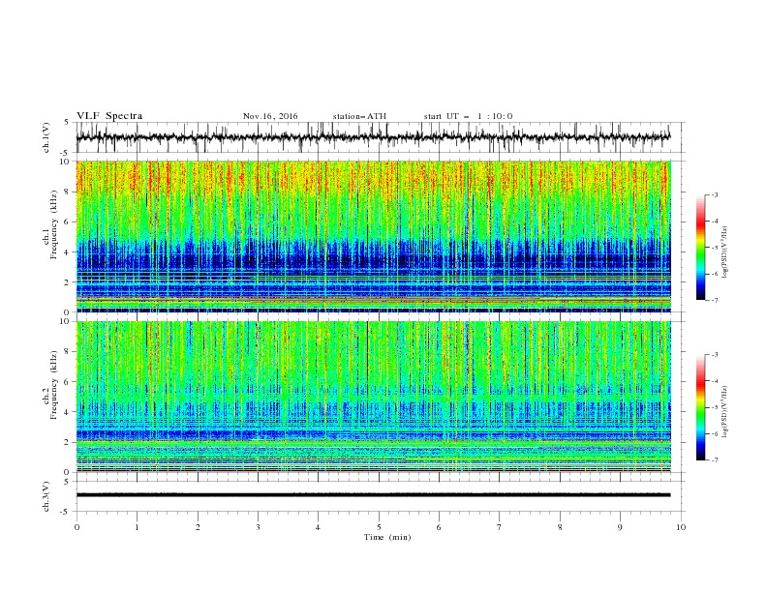The image size is (767, 592).
Task: Click the '-3' label on ch.1 color bar
Action: point(715,194)
